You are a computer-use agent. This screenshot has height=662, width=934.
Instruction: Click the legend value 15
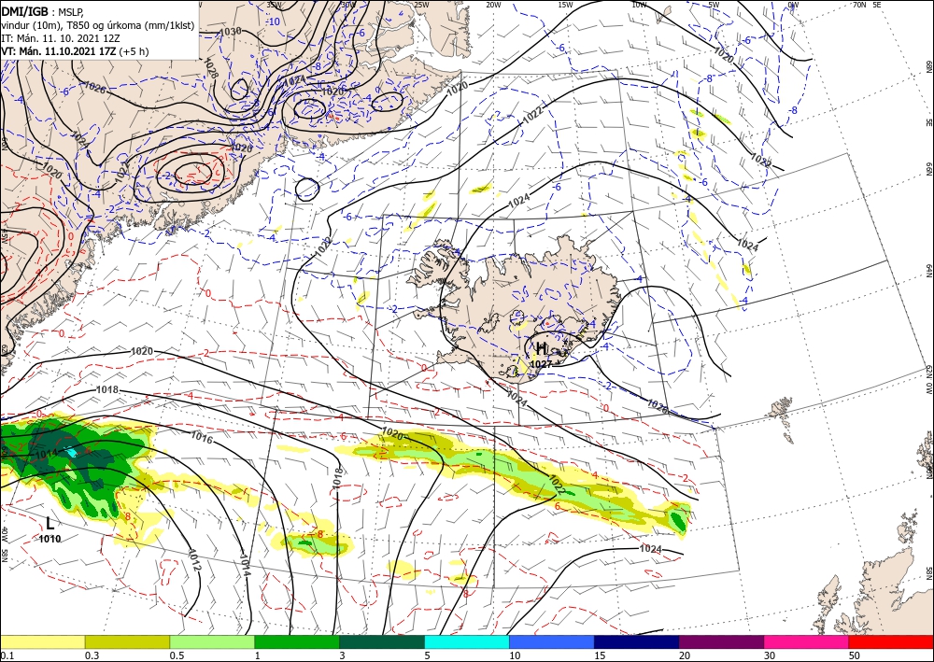(600, 655)
